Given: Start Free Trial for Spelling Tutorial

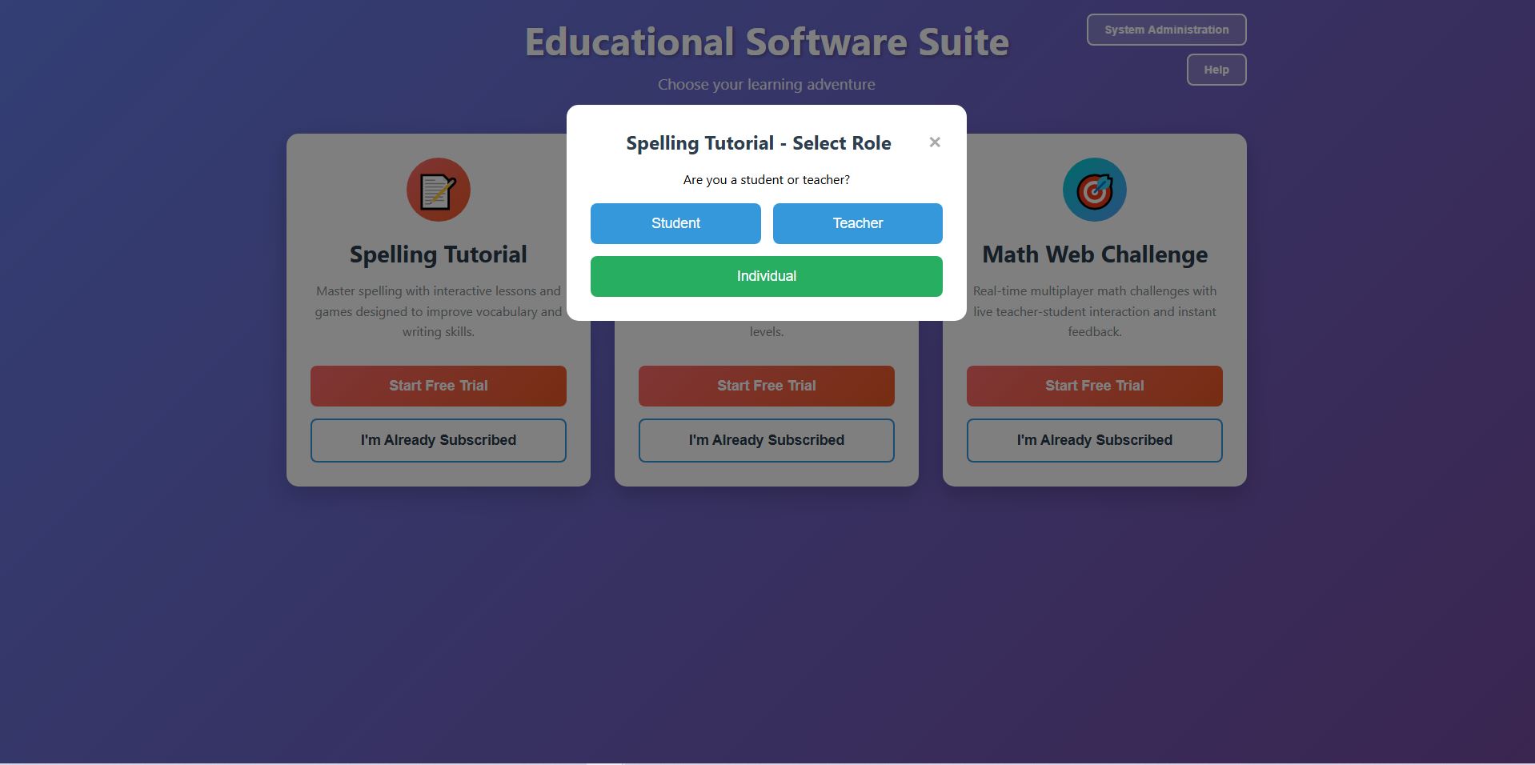Looking at the screenshot, I should (438, 386).
